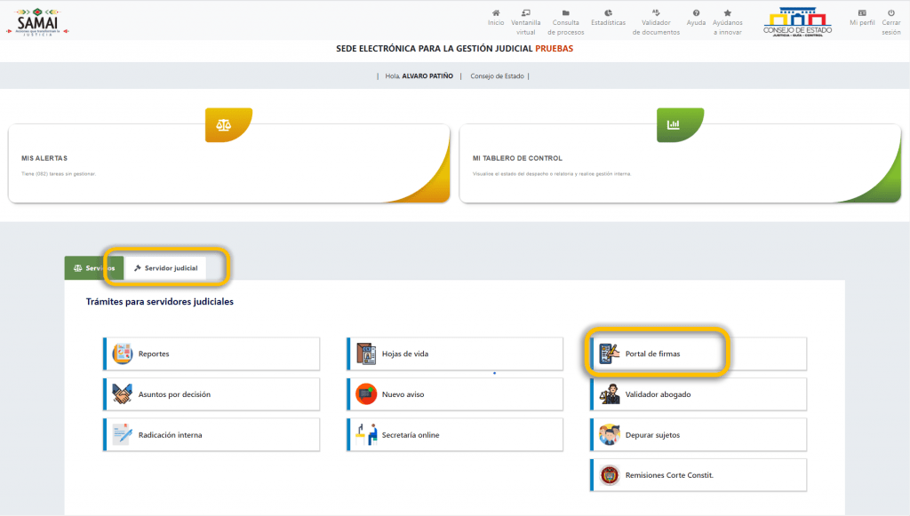Switch to the Servicios tab

coord(93,267)
